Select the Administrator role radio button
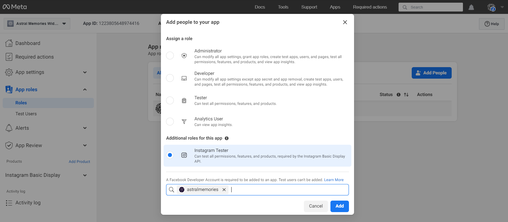Image resolution: width=508 pixels, height=222 pixels. pos(170,56)
